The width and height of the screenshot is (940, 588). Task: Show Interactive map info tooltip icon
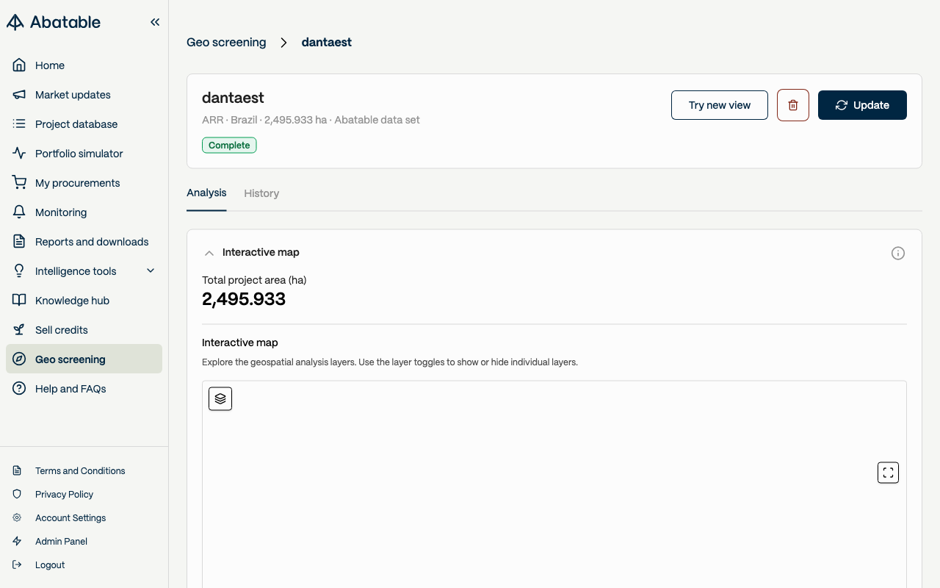pos(897,253)
